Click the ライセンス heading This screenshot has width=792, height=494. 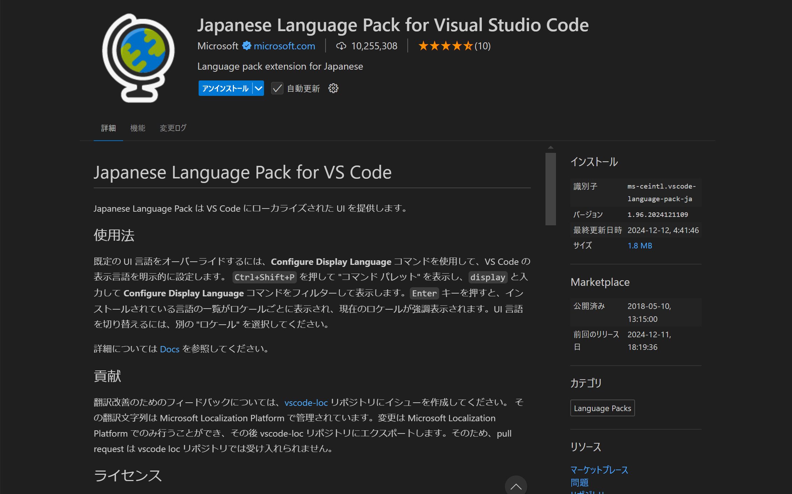[x=128, y=476]
